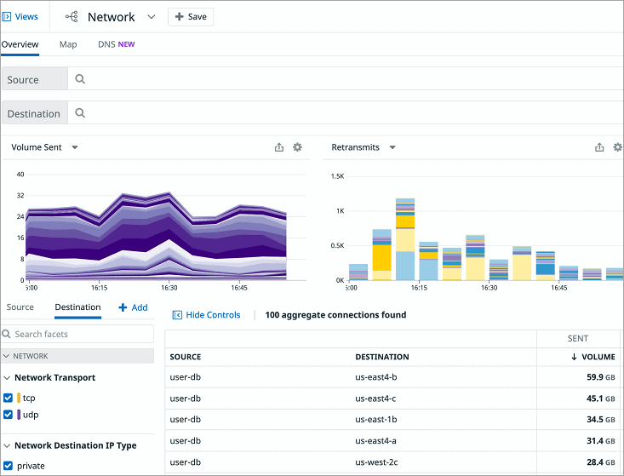
Task: Sort by VOLUME column header
Action: point(598,357)
